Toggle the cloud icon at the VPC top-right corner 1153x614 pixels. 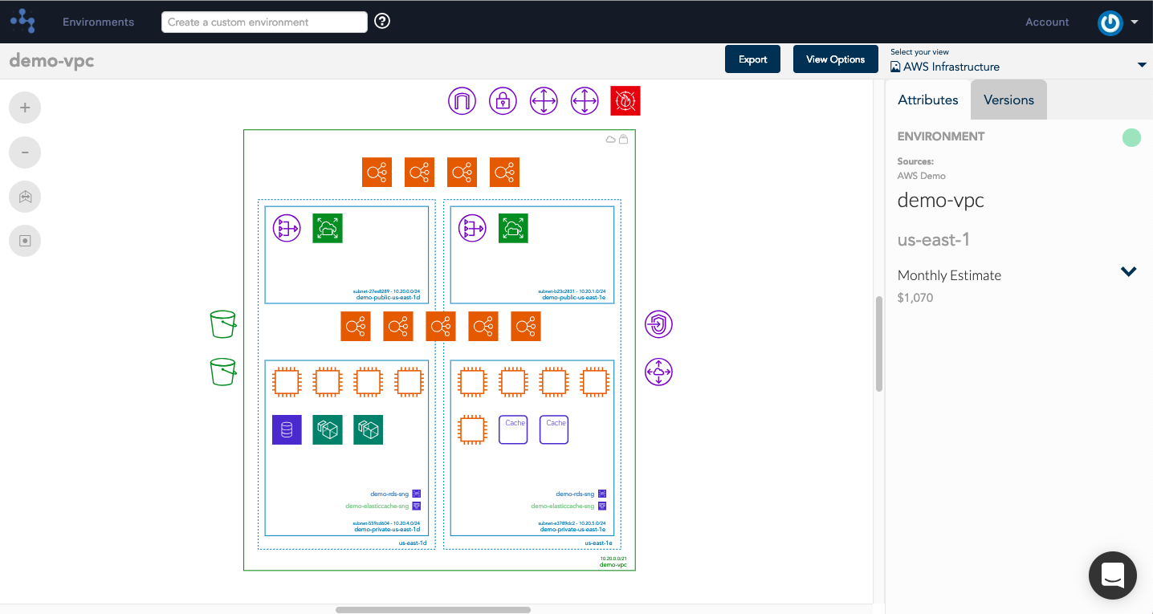[x=610, y=138]
